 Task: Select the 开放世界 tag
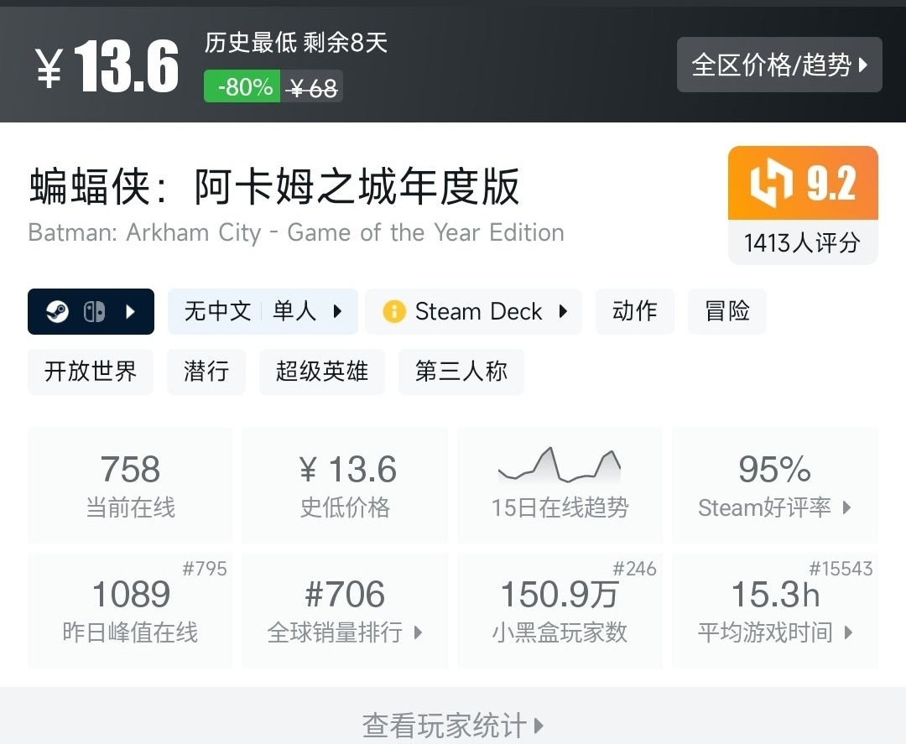(90, 372)
